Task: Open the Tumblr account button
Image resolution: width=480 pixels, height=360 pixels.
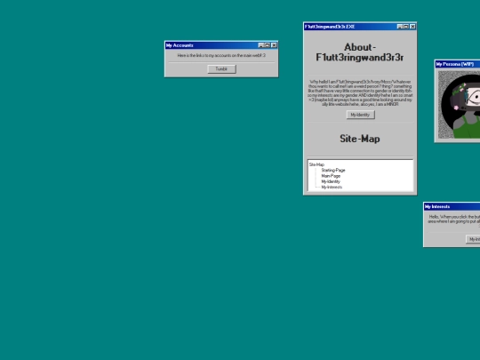Action: click(x=221, y=68)
